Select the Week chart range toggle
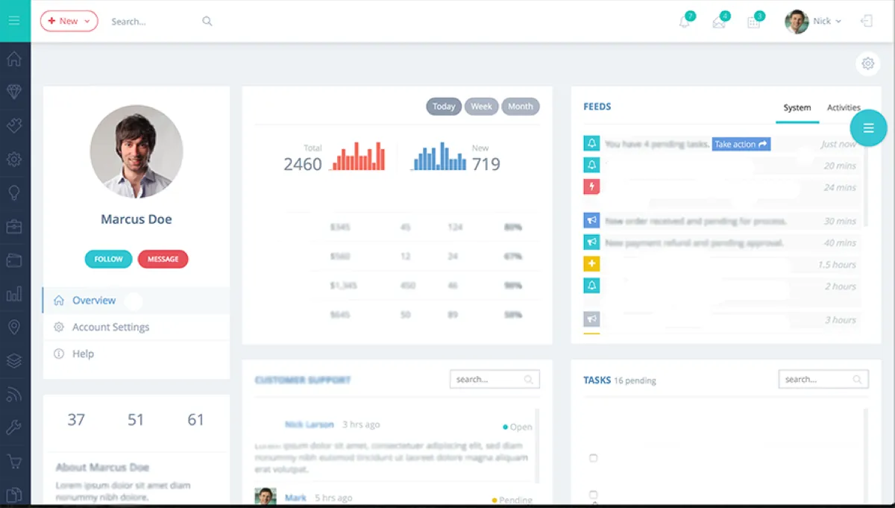This screenshot has height=508, width=895. 481,107
